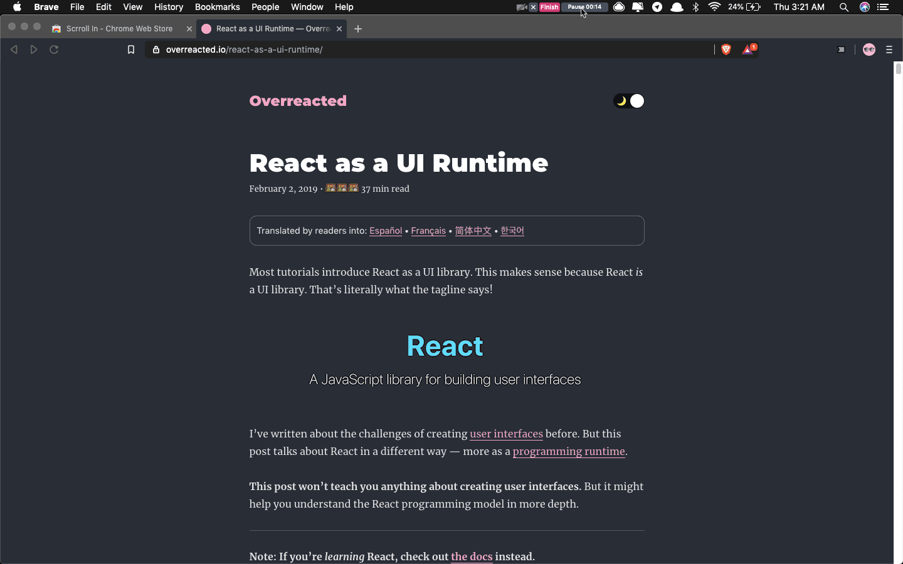Click the February 2, 2019 date text
The image size is (903, 564).
[x=283, y=189]
